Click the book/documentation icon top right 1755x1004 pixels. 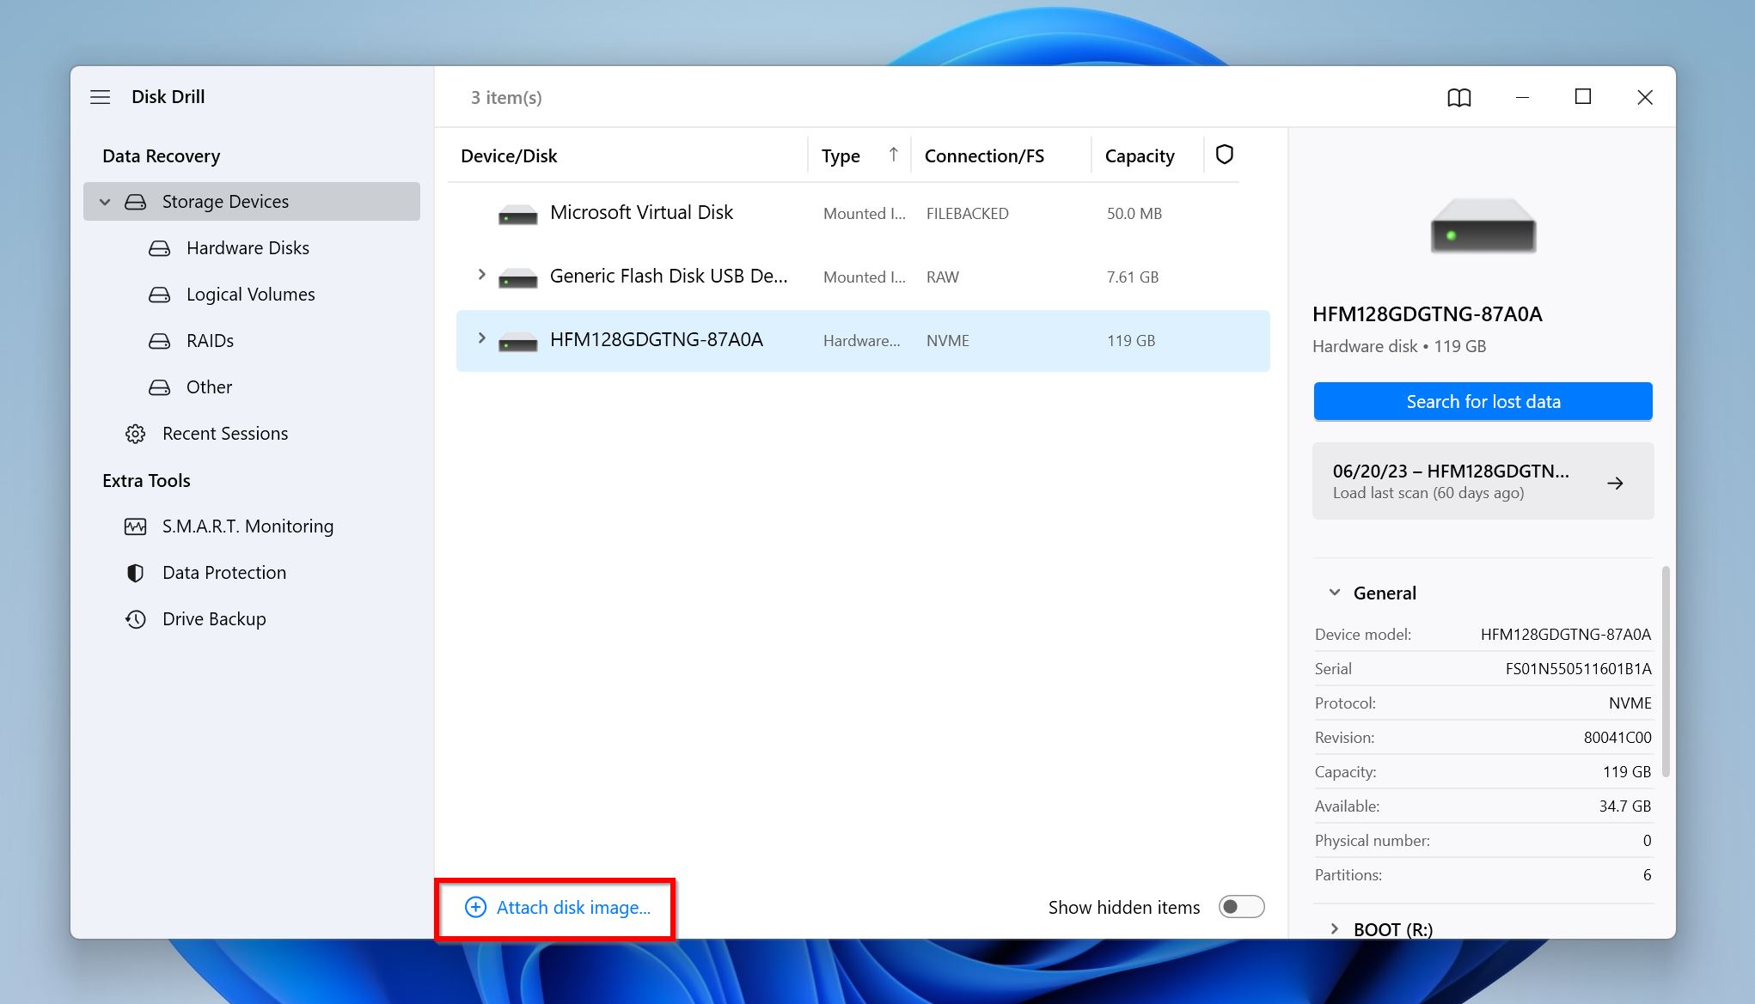pos(1458,95)
